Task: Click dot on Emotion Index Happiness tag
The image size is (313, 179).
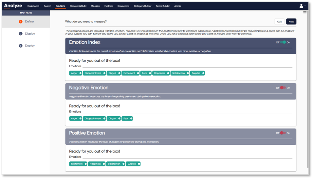Action: coord(168,73)
